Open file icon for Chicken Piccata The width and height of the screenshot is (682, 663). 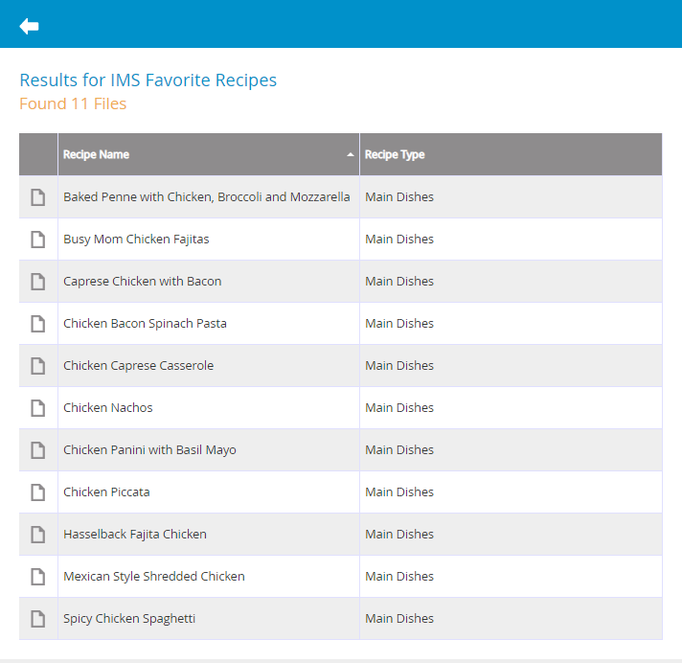(38, 492)
